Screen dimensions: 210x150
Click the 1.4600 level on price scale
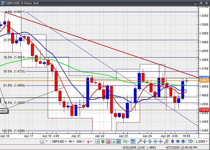(204, 95)
